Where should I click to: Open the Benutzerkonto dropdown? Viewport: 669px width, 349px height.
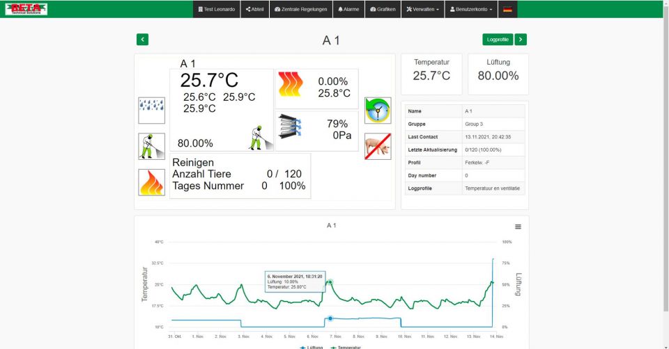pos(471,10)
